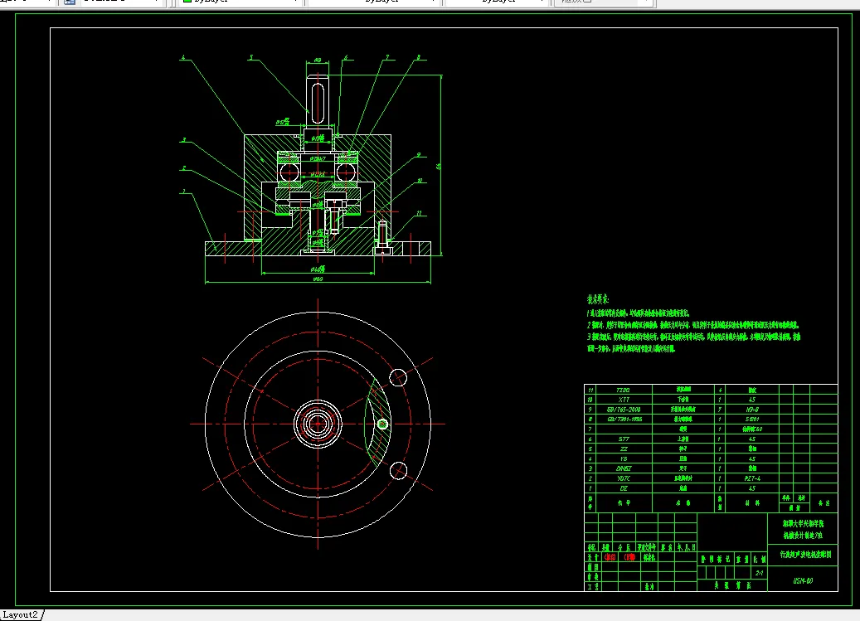
Task: Select the upper mounting hole circle in plan view
Action: coord(398,377)
